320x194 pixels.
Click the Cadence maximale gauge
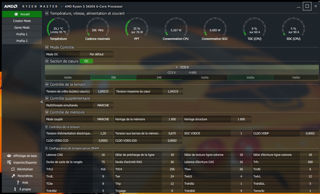pos(98,29)
